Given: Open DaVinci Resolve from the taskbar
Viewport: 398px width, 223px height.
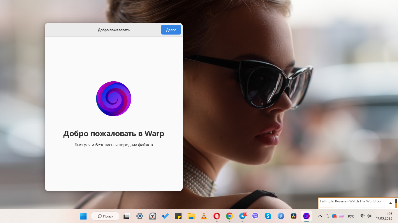Looking at the screenshot, I should [294, 216].
